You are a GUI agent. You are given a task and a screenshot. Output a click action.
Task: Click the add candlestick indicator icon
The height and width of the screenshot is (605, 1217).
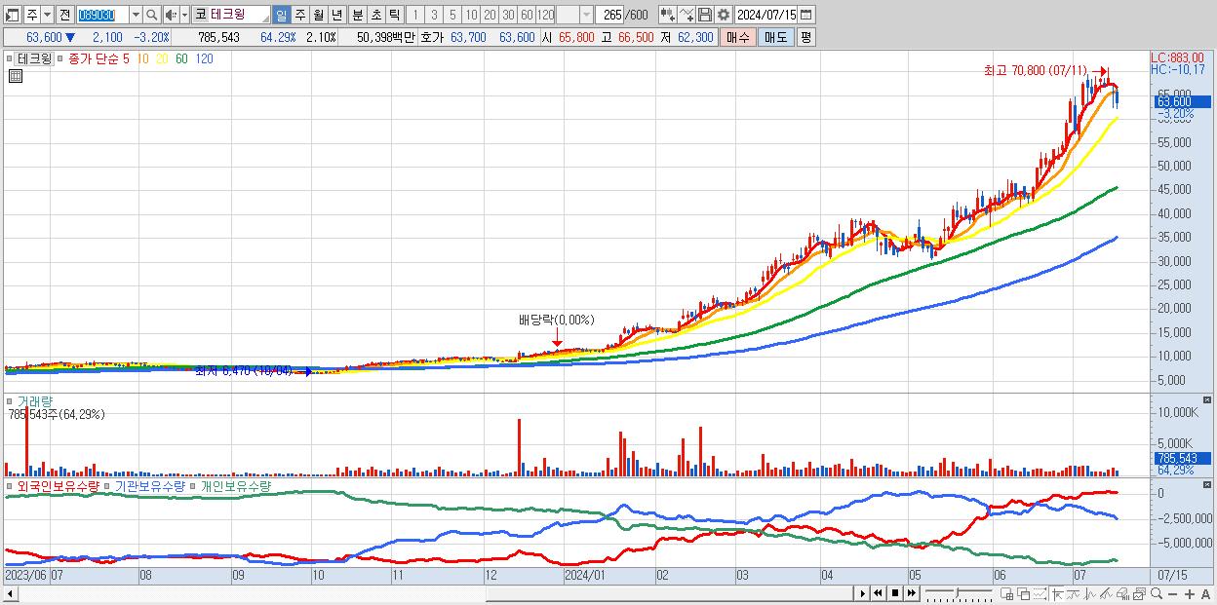tap(667, 15)
